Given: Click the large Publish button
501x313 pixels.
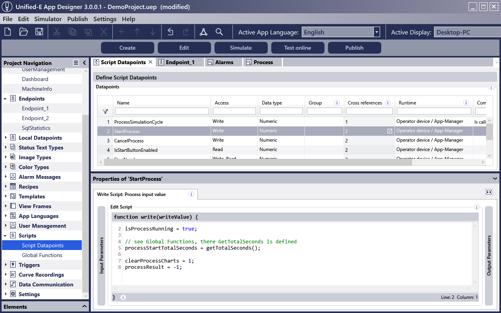Looking at the screenshot, I should point(354,48).
